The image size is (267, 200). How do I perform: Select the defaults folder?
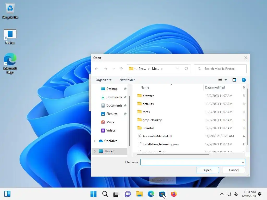coord(148,104)
